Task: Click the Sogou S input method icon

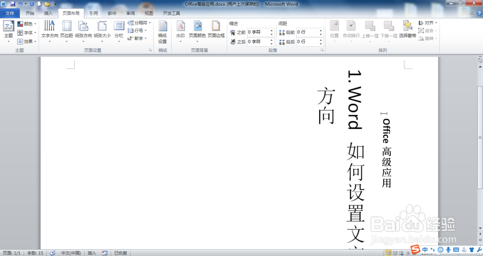Action: coord(415,250)
